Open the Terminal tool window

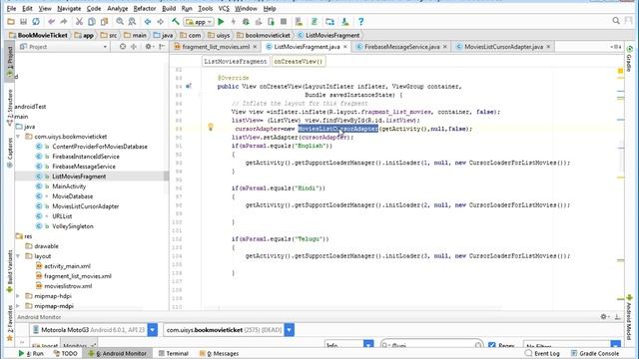coord(173,353)
